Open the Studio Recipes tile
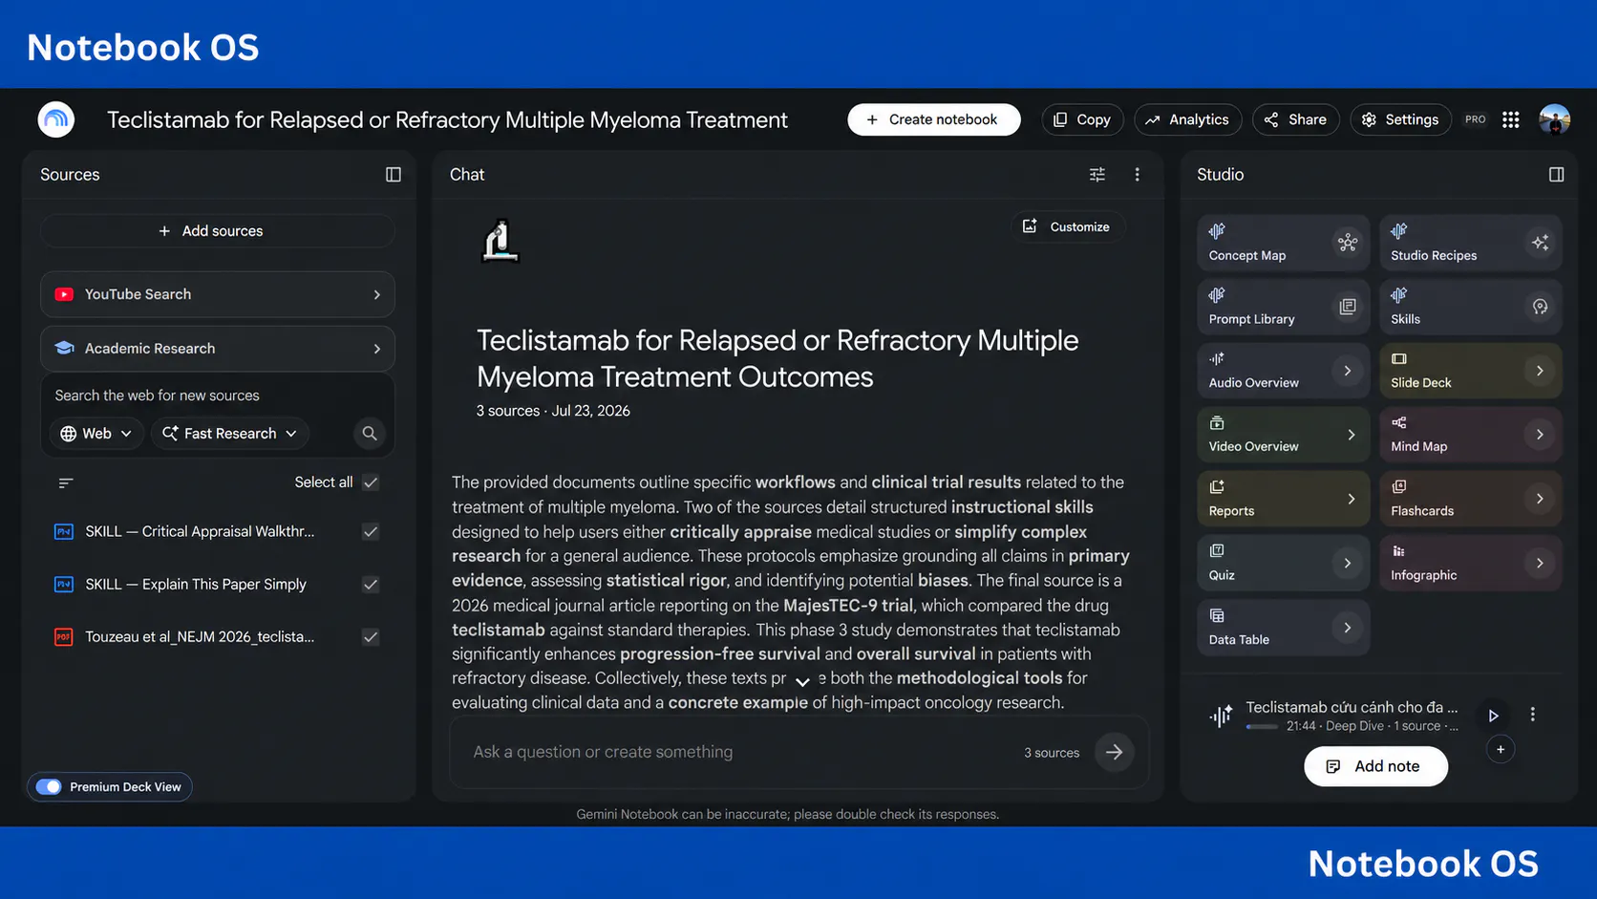This screenshot has width=1597, height=899. 1470,243
